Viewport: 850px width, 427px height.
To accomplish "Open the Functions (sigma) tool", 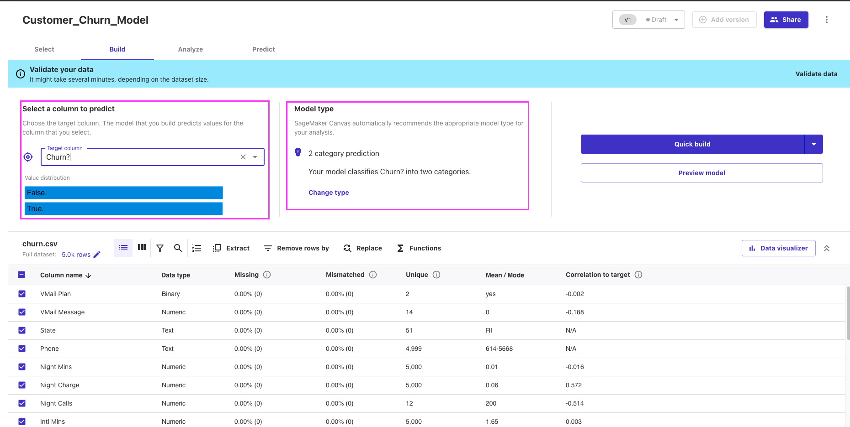I will 400,248.
